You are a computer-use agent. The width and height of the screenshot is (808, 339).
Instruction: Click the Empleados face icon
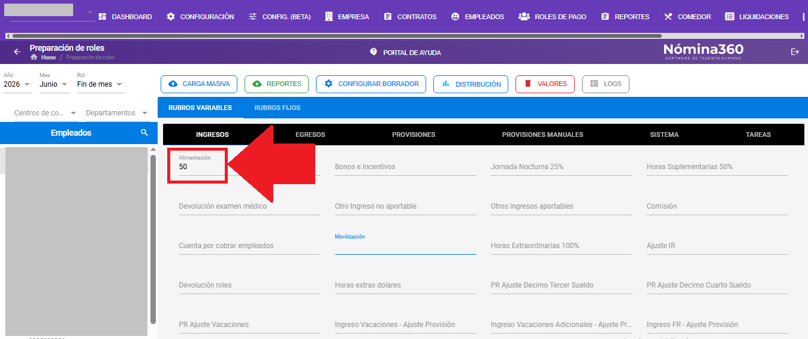pos(456,17)
